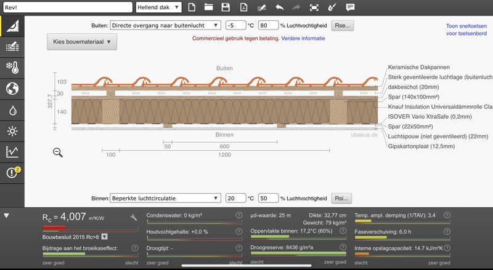Open help for Bijdrage aan het broeikaseffect
Image resolution: width=493 pixels, height=270 pixels.
coord(135,248)
